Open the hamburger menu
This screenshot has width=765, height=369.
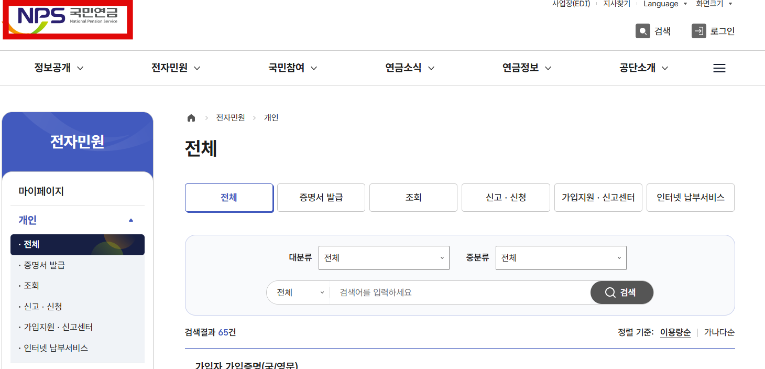(x=719, y=68)
